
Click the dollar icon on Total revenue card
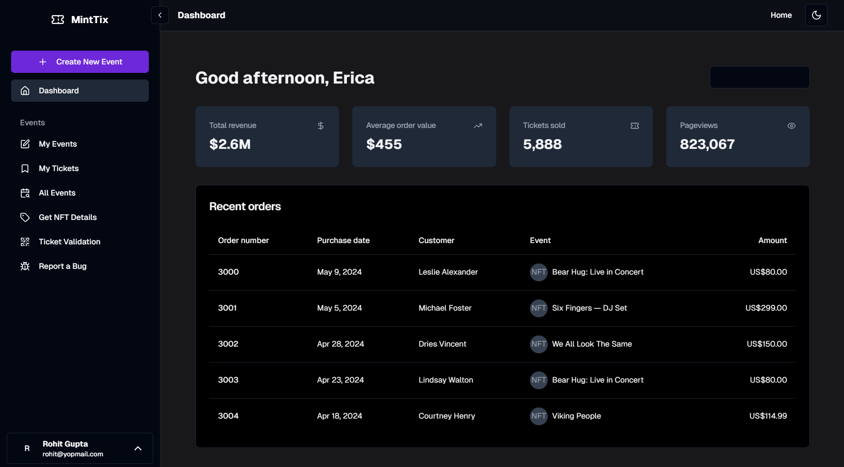321,126
